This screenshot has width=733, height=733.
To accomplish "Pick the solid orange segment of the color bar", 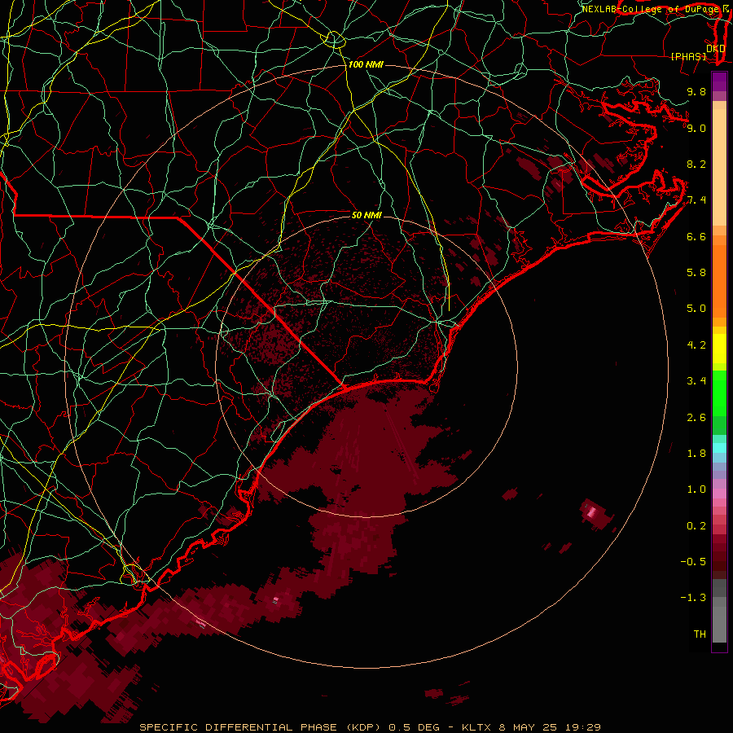I will coord(719,280).
